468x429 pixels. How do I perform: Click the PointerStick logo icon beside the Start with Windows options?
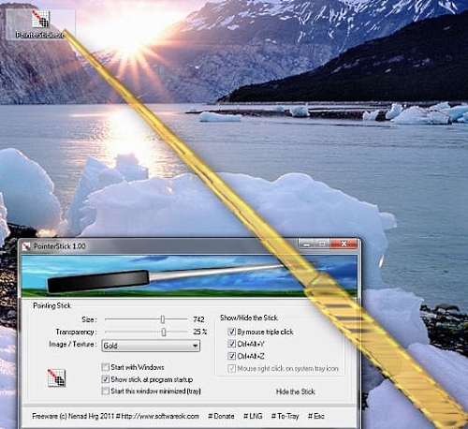(56, 377)
